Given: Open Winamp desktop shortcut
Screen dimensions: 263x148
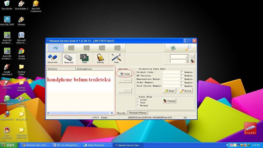Looking at the screenshot, I should (21, 21).
